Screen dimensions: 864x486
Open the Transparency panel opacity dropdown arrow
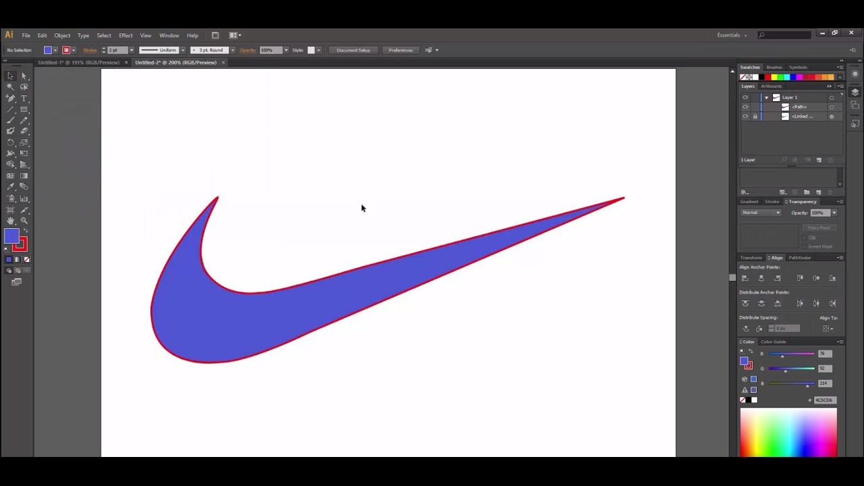tap(834, 213)
